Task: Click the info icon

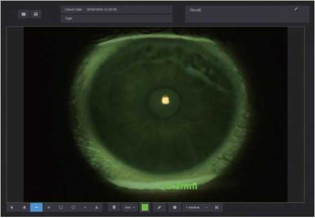Action: [175, 207]
